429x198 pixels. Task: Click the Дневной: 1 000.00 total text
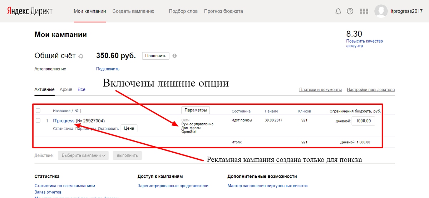[355, 142]
